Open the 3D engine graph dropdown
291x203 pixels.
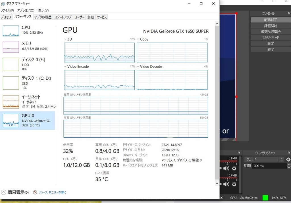click(x=65, y=39)
